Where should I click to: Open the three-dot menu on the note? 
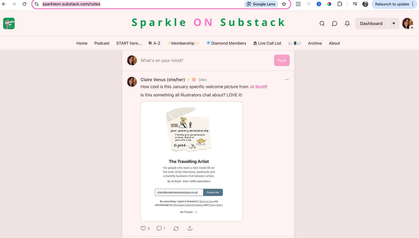point(287,80)
